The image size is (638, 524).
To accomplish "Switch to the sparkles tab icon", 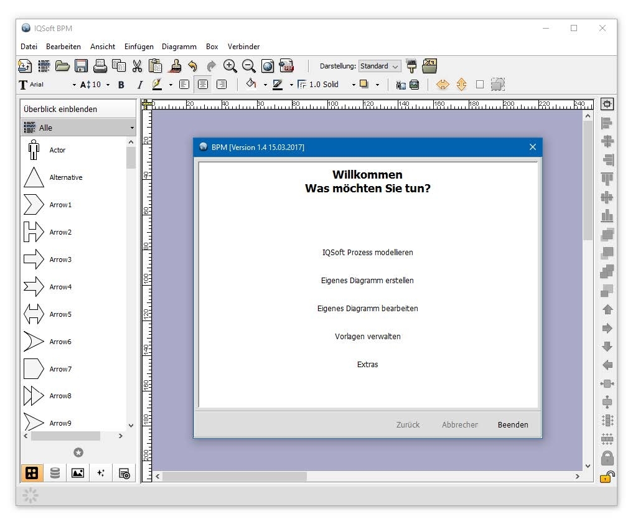I will (101, 473).
